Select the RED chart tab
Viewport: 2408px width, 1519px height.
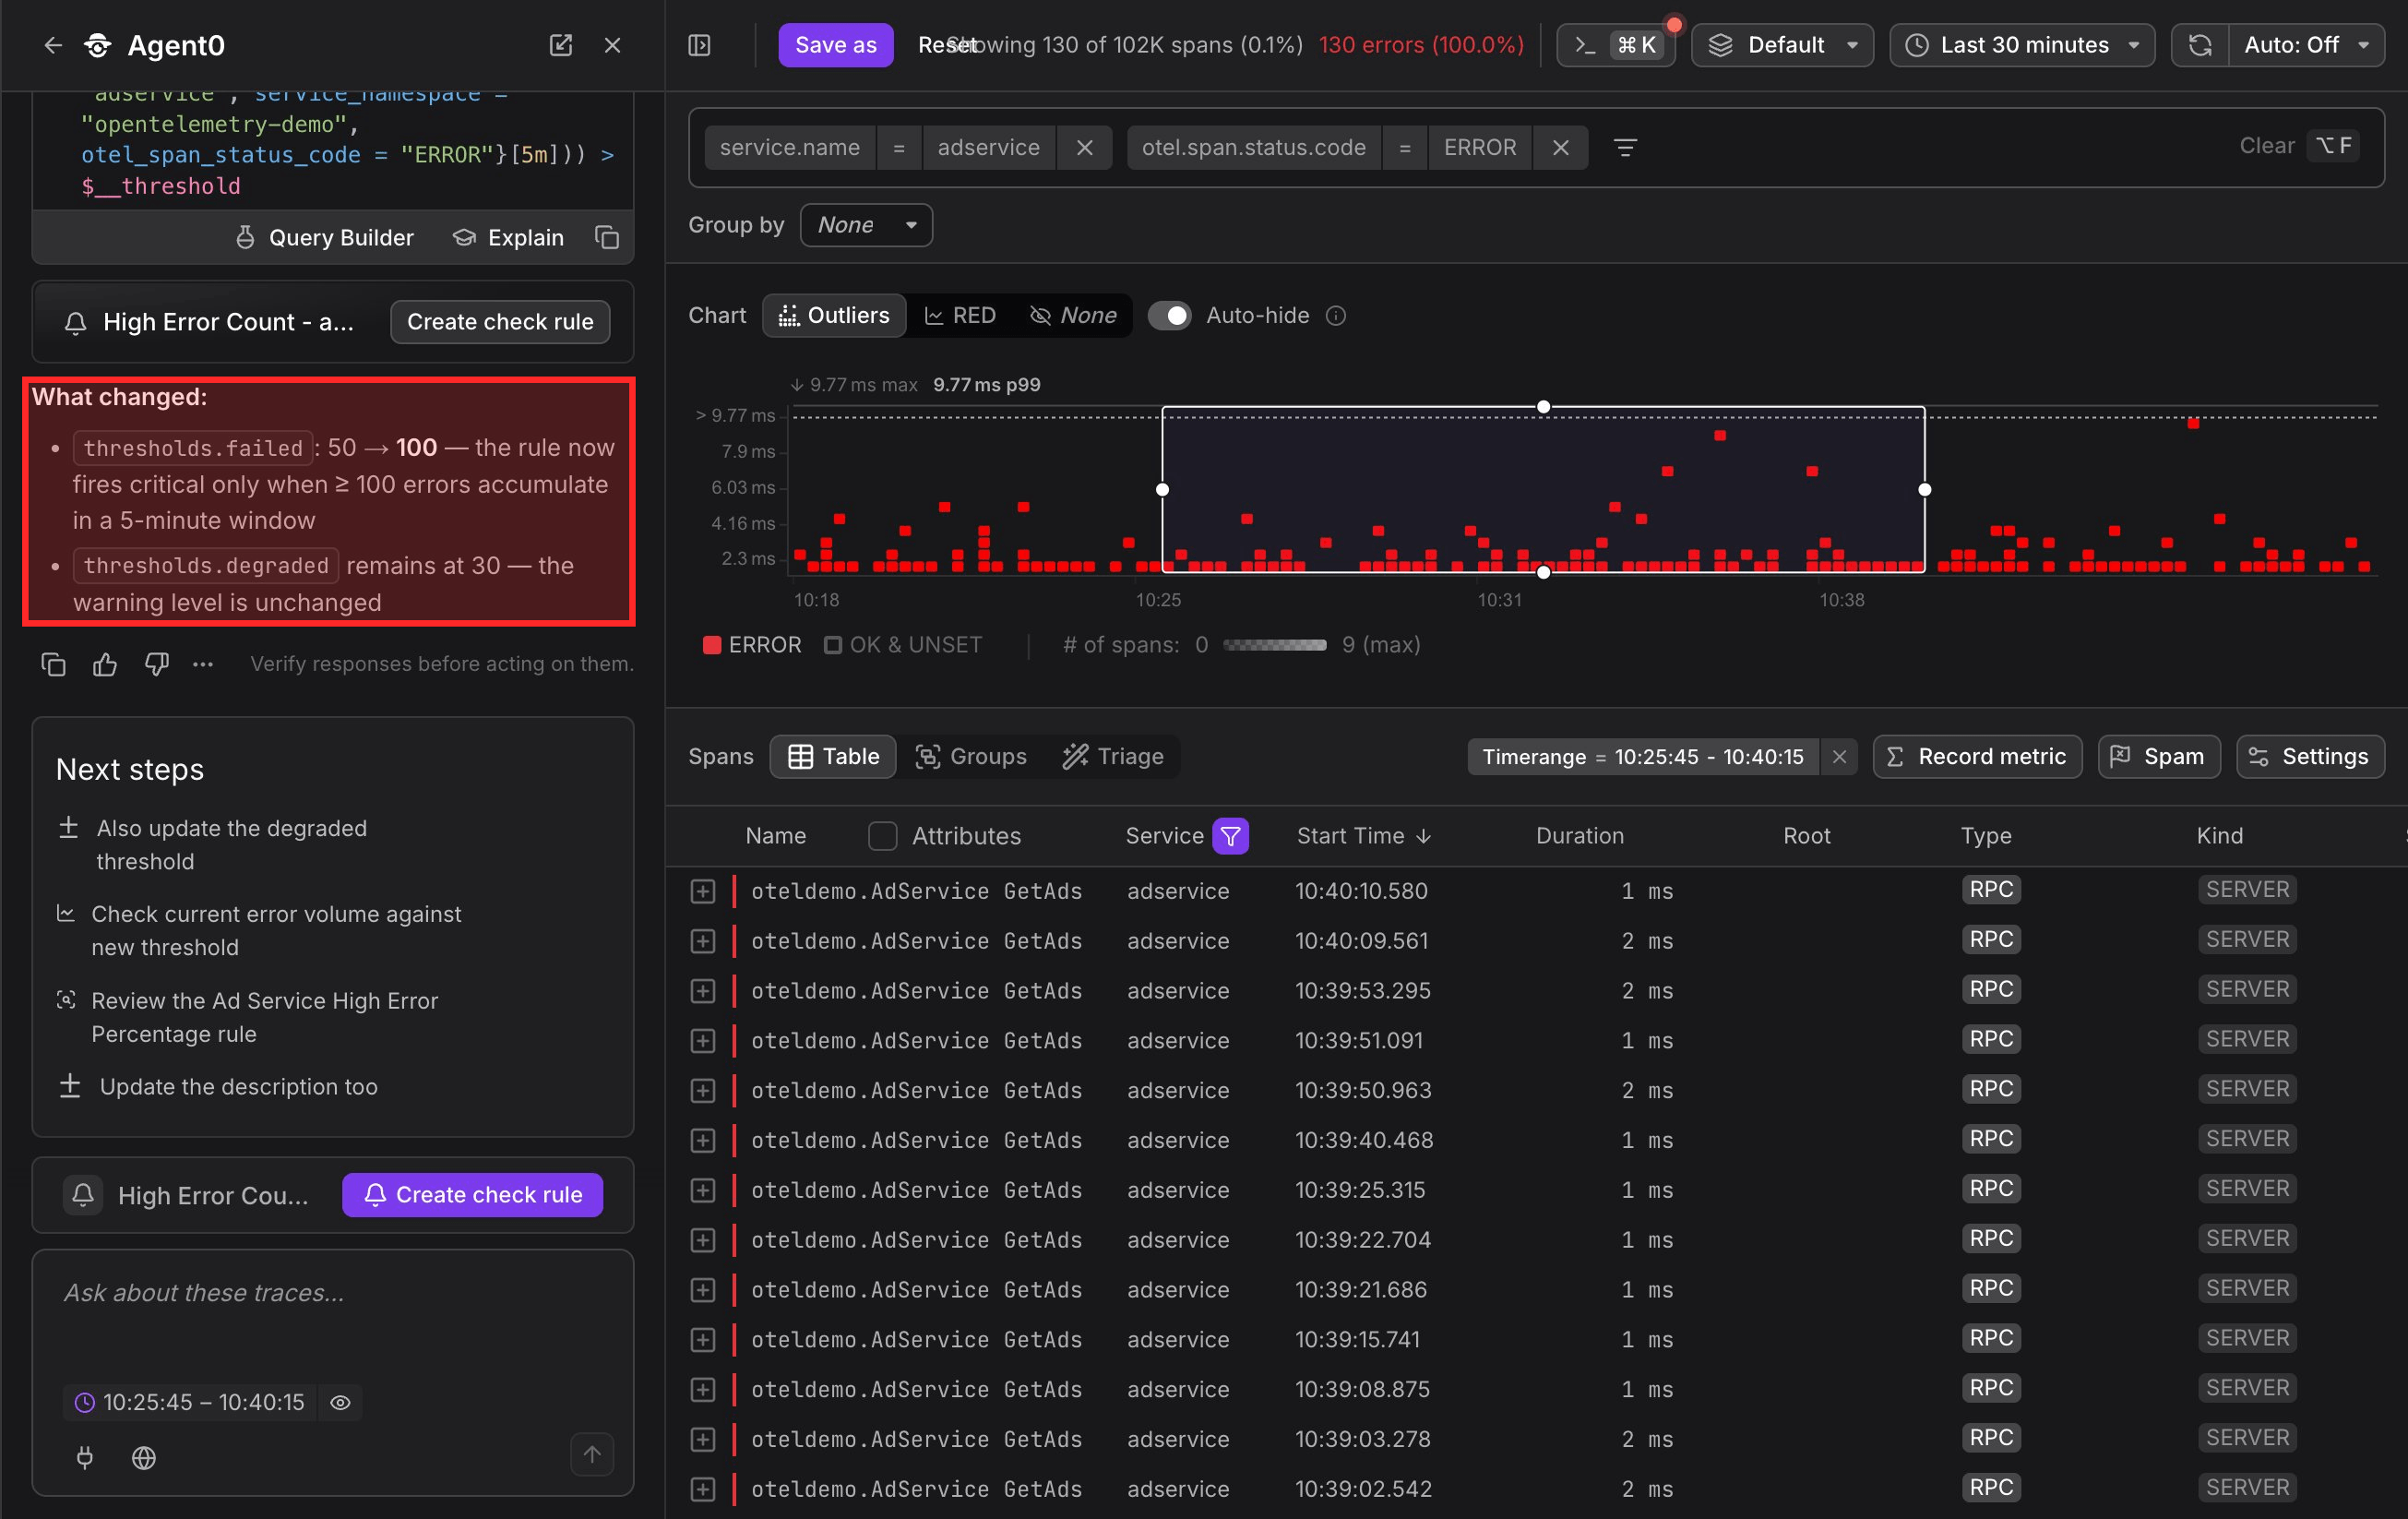click(x=960, y=316)
